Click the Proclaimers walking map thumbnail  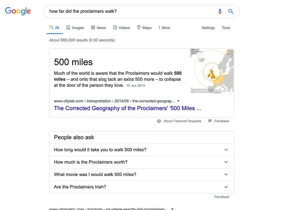212,71
